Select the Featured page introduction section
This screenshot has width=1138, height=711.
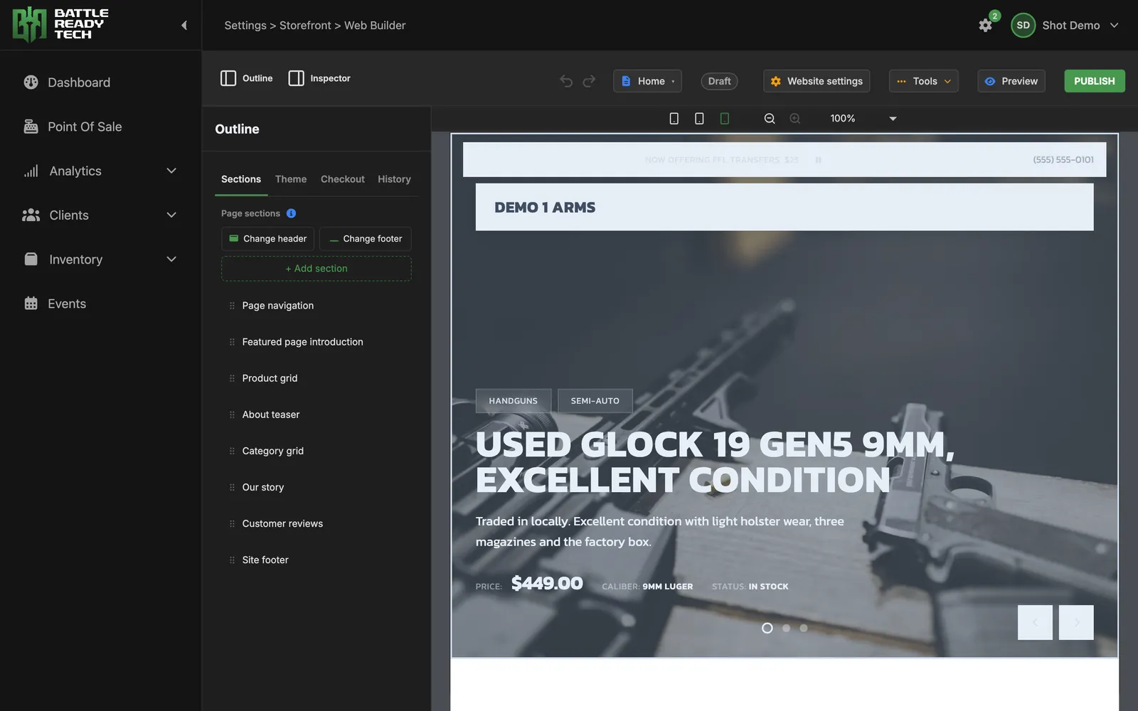pyautogui.click(x=302, y=342)
